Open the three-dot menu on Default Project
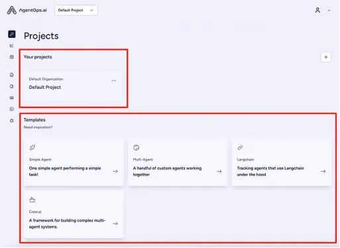Screen dimensions: 340x248 click(114, 80)
